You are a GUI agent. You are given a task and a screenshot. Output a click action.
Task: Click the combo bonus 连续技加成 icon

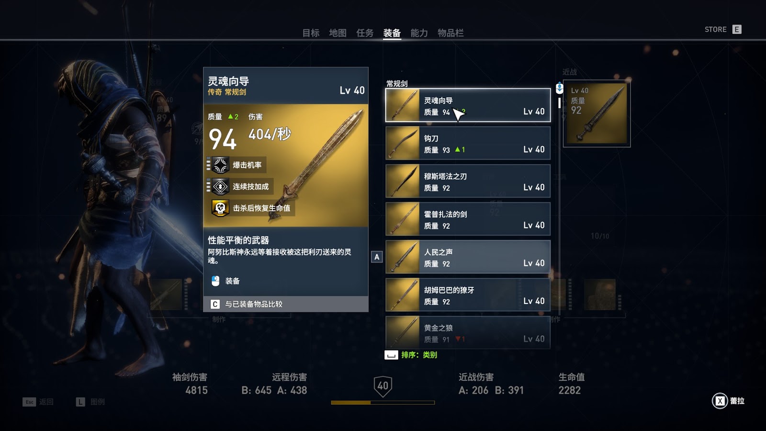coord(220,186)
